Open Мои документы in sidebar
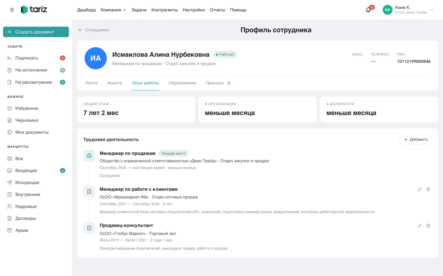Screen dimensions: 443x276 pyautogui.click(x=36, y=132)
